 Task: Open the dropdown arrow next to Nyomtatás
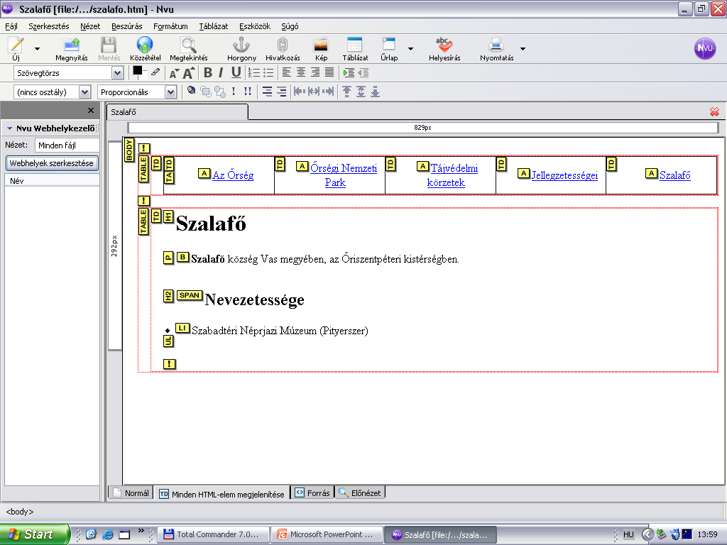pyautogui.click(x=523, y=49)
